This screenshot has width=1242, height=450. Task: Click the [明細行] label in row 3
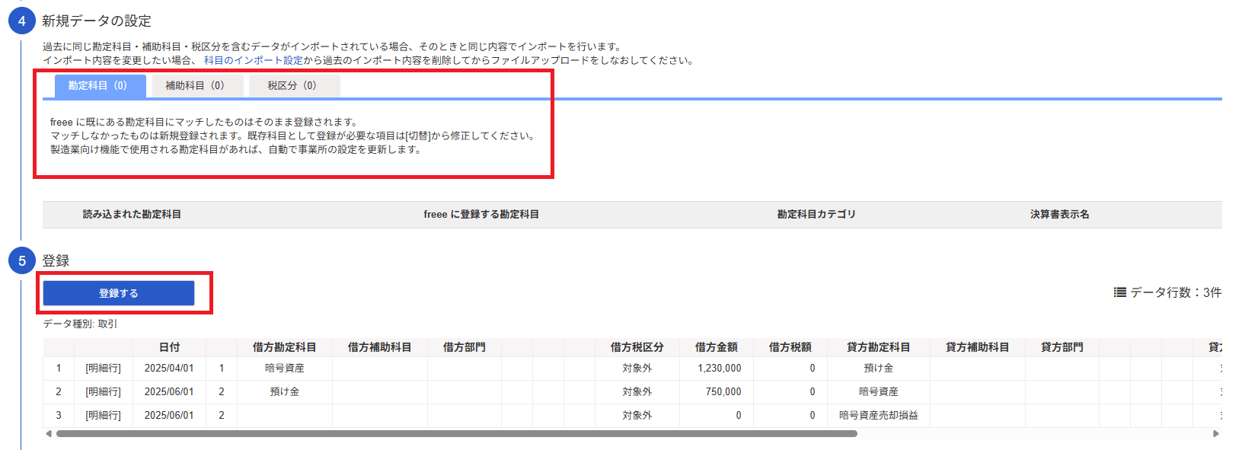click(103, 416)
